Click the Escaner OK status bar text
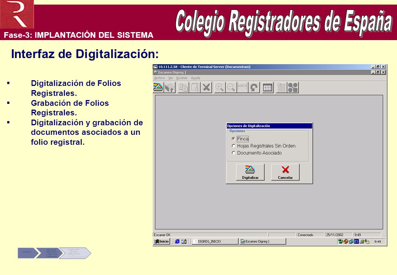The image size is (397, 275). (162, 235)
